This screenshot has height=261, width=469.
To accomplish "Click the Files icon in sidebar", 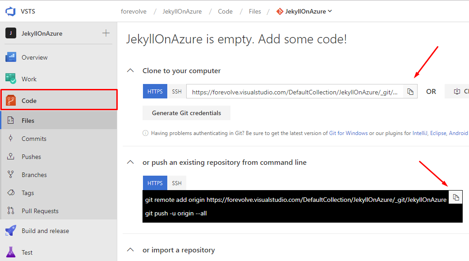I will pyautogui.click(x=11, y=120).
